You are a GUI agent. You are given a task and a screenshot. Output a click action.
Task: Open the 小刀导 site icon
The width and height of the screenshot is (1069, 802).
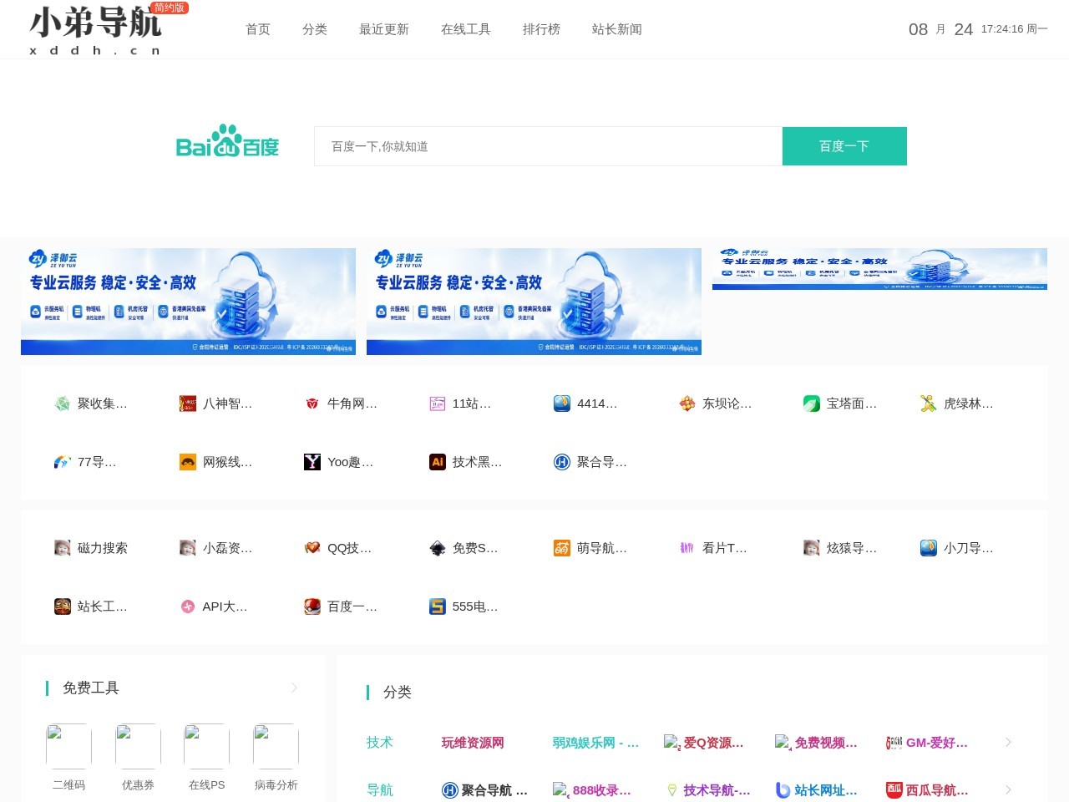[x=929, y=548]
